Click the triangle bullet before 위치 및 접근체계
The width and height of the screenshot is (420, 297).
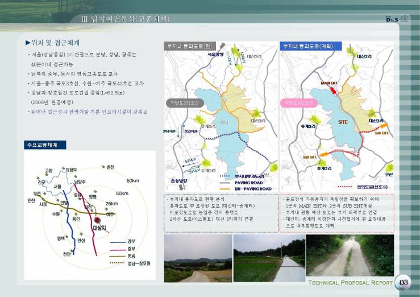28,43
